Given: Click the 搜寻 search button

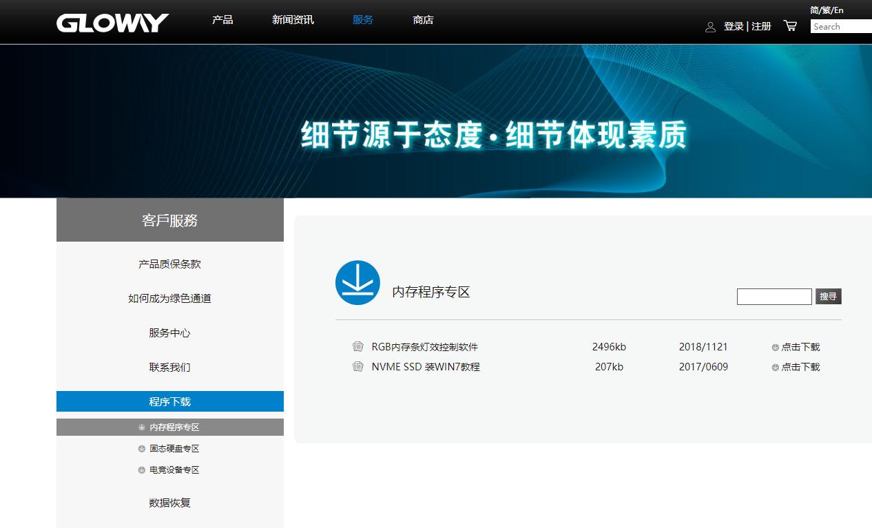Looking at the screenshot, I should [828, 296].
